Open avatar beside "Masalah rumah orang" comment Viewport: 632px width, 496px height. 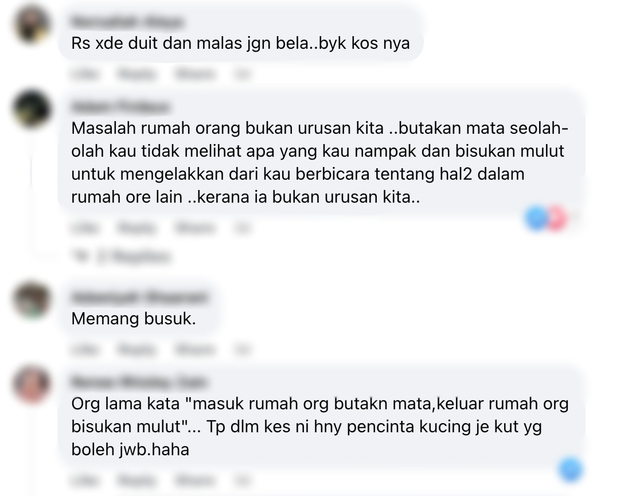[32, 110]
